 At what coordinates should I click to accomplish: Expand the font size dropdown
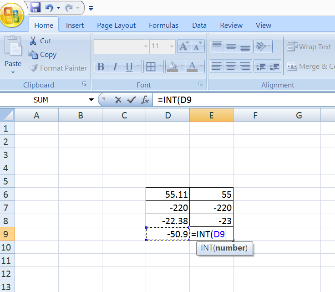(x=172, y=46)
